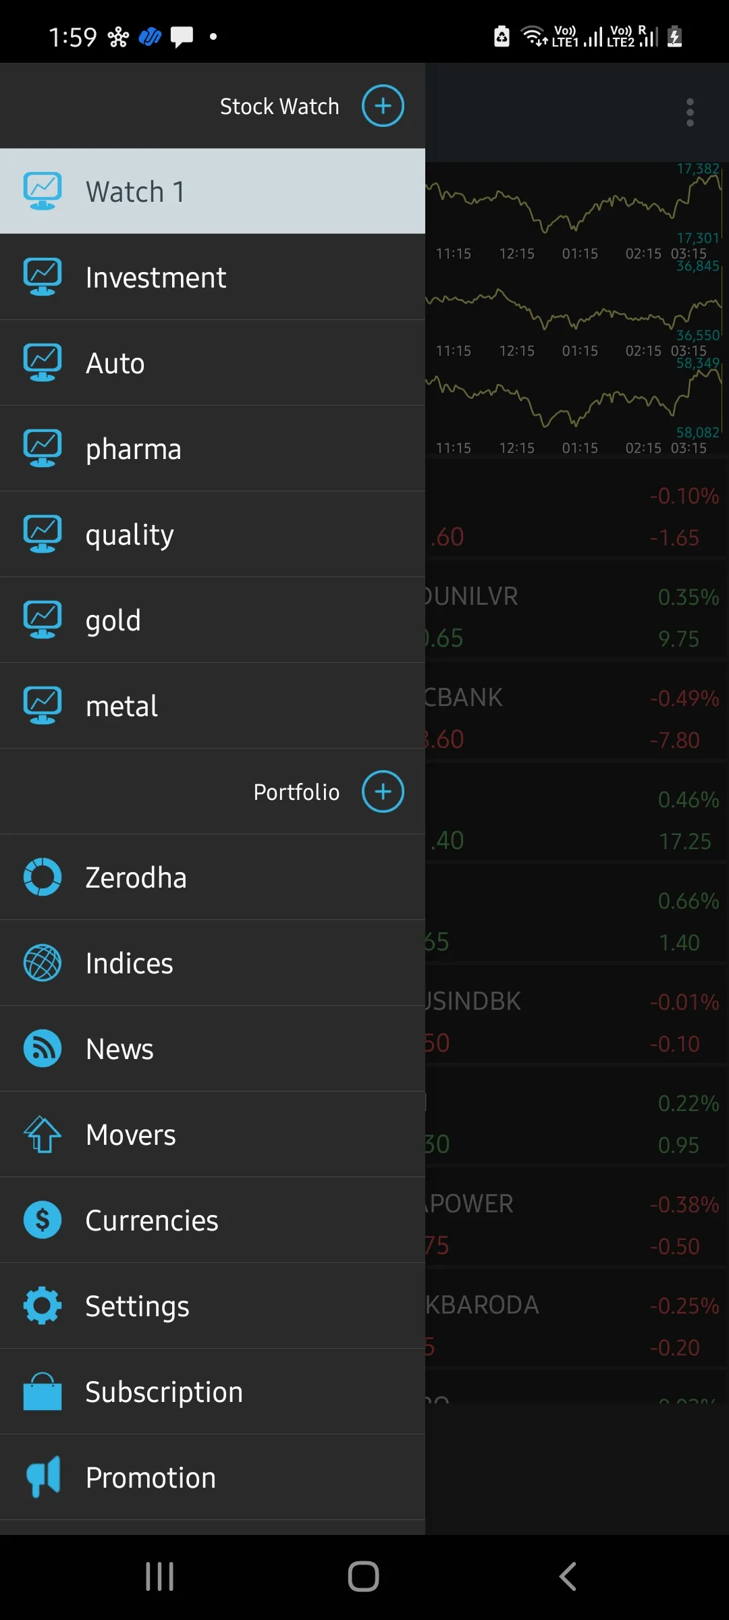Tap the Promotion megaphone icon
This screenshot has width=729, height=1620.
click(x=43, y=1477)
